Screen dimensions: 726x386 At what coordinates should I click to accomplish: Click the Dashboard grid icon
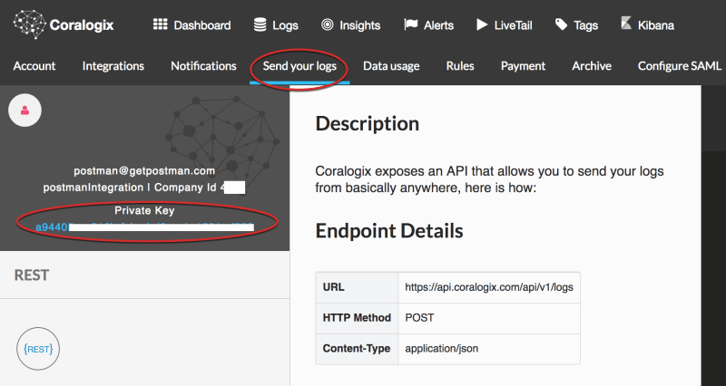tap(161, 24)
